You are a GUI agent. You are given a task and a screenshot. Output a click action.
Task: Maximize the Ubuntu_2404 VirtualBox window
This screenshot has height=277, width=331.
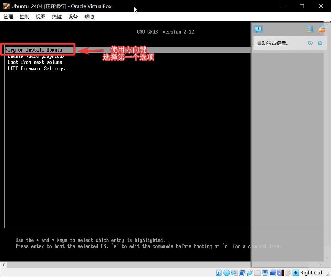(x=302, y=6)
